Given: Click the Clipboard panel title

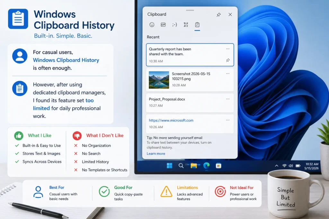Looking at the screenshot, I should click(157, 14).
